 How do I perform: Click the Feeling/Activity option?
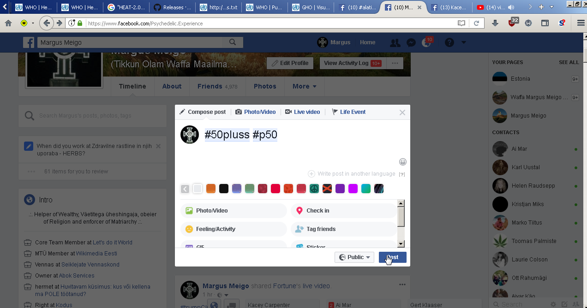[x=234, y=229]
